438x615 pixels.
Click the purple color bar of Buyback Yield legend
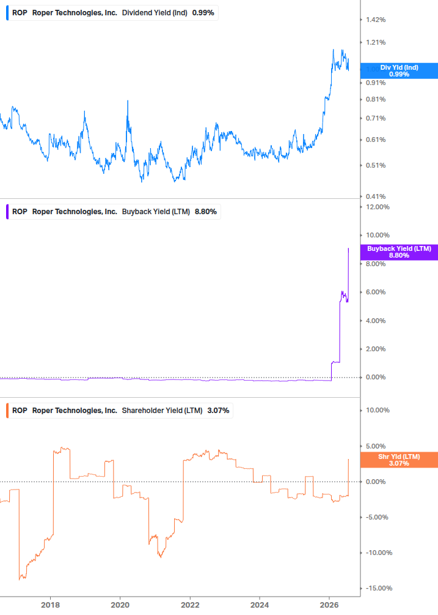pos(7,212)
